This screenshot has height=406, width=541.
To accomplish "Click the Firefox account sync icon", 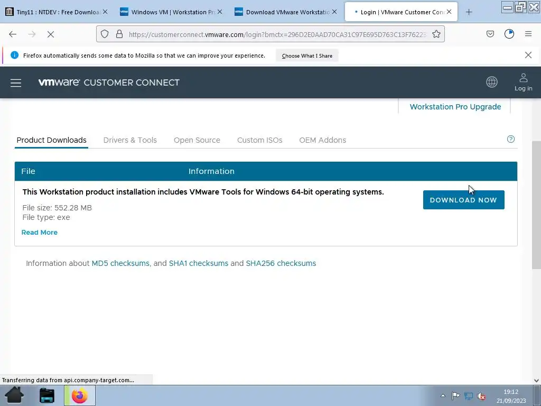I will click(x=509, y=34).
